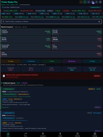Open settings gear icon
The width and height of the screenshot is (103, 137).
tap(100, 2)
